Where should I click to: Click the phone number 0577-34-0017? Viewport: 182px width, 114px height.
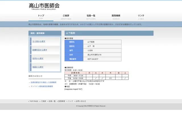(x=93, y=59)
